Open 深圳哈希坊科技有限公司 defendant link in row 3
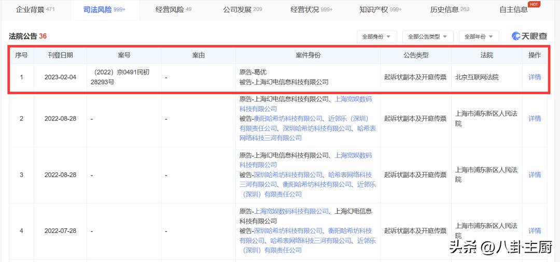The image size is (560, 262). pos(288,174)
